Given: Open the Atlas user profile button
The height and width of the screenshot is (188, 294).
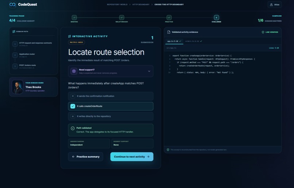Looking at the screenshot, I should 275,4.
